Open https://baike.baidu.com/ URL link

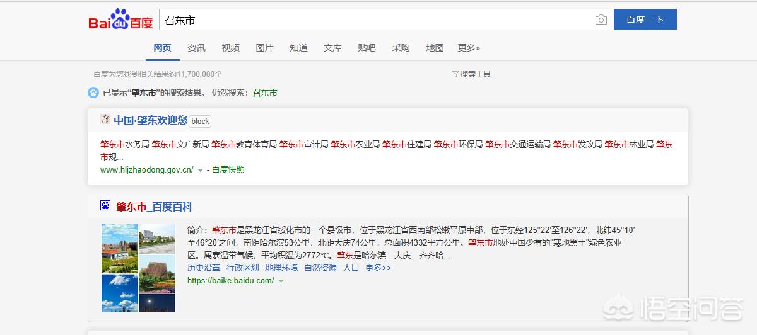click(x=231, y=280)
